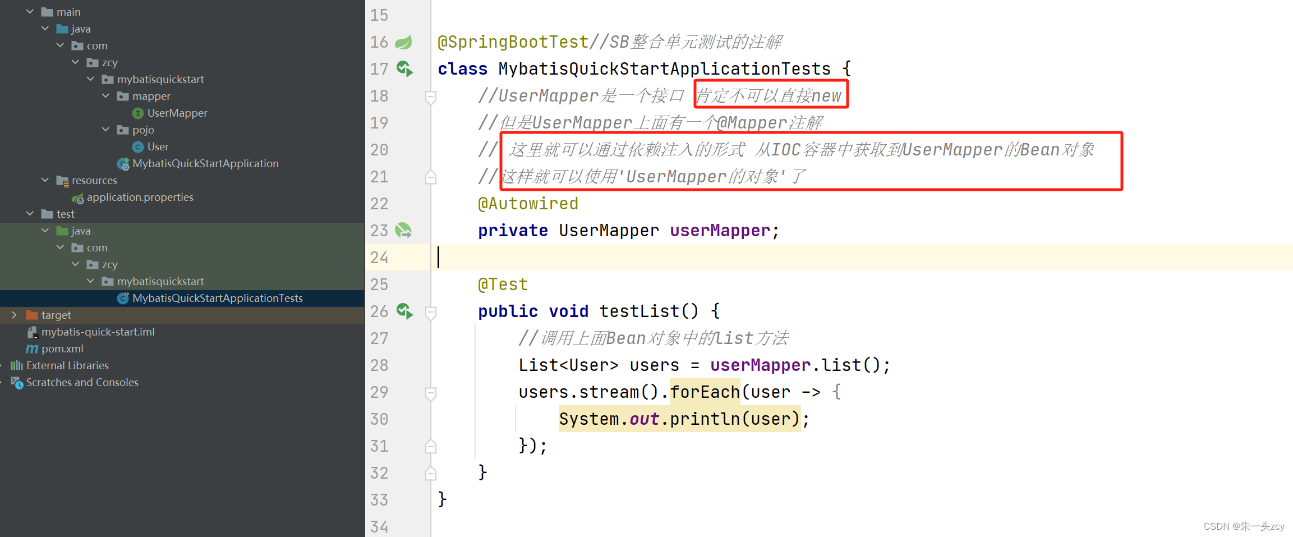This screenshot has width=1293, height=537.
Task: Fold the testList method at line 26
Action: [x=431, y=313]
